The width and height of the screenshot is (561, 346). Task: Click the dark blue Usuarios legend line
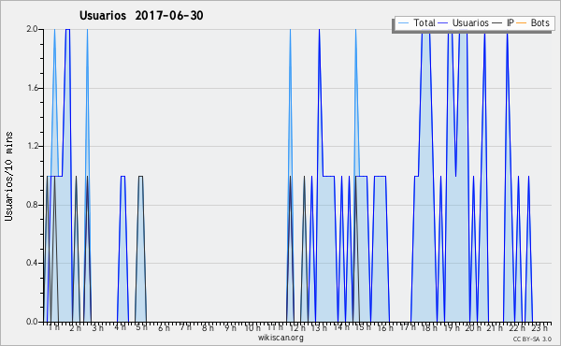pyautogui.click(x=443, y=23)
